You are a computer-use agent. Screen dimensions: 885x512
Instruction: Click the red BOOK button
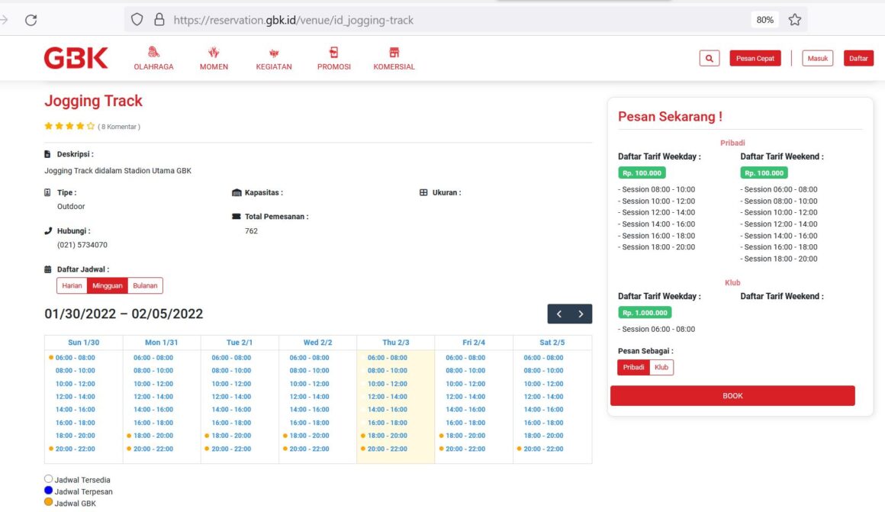[x=732, y=396]
